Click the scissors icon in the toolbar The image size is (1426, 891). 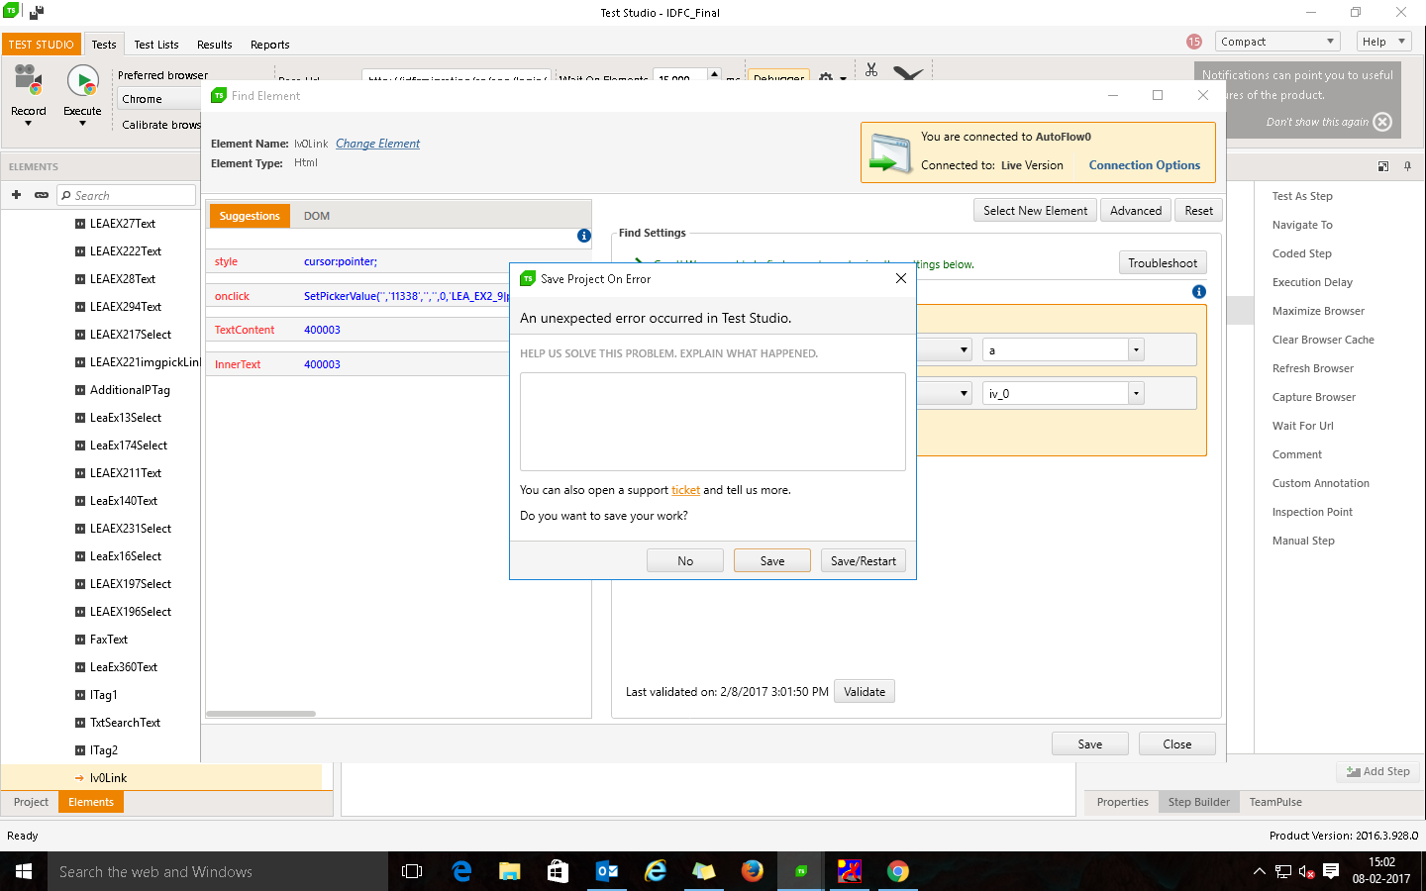[871, 69]
